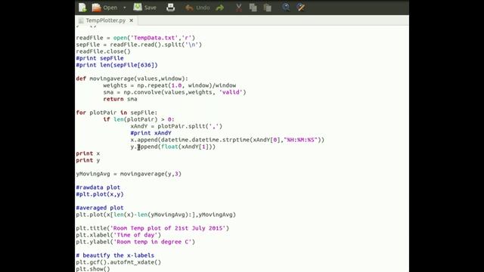Image resolution: width=484 pixels, height=272 pixels.
Task: Click the comment '#averaged plot'
Action: pos(100,208)
